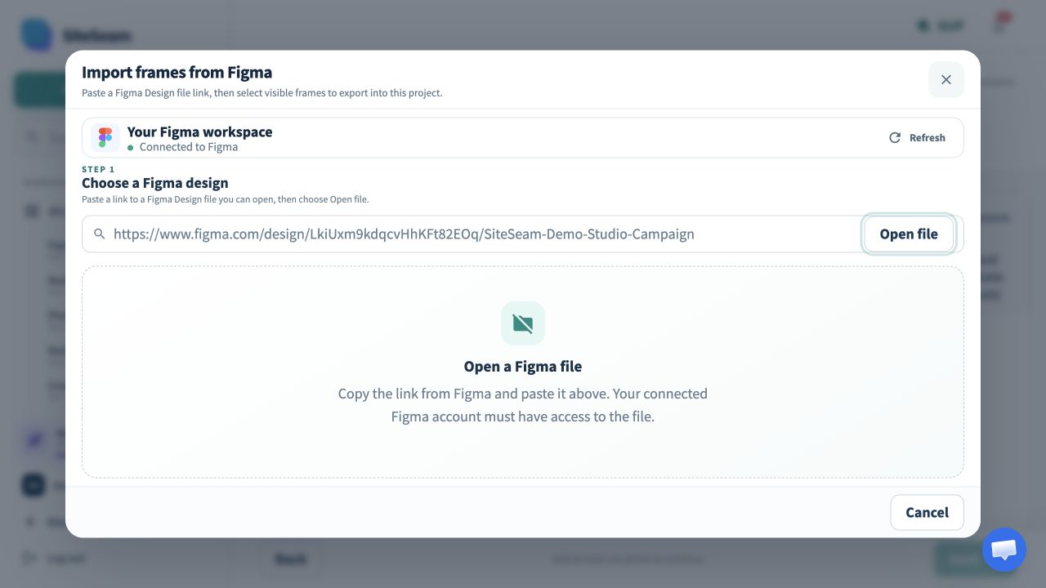Click the blurred Log out icon
The height and width of the screenshot is (588, 1046).
[31, 559]
